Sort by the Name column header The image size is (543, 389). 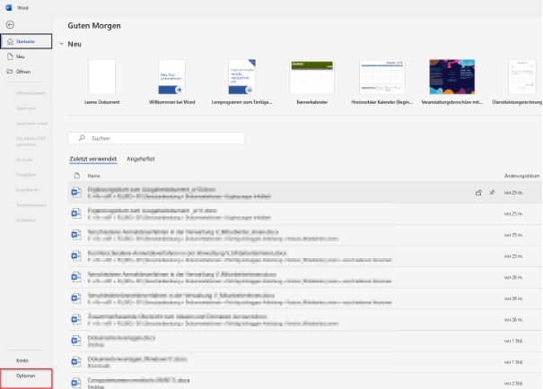[x=93, y=176]
